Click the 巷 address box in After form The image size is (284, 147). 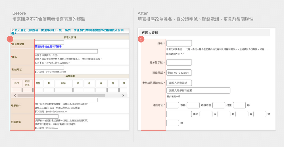click(224, 114)
